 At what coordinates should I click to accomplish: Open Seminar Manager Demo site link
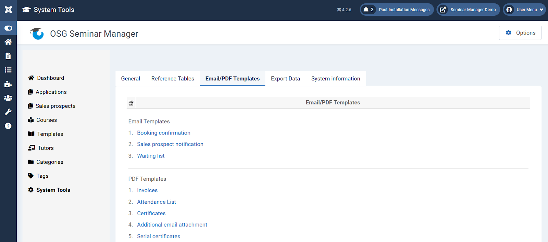(x=468, y=10)
